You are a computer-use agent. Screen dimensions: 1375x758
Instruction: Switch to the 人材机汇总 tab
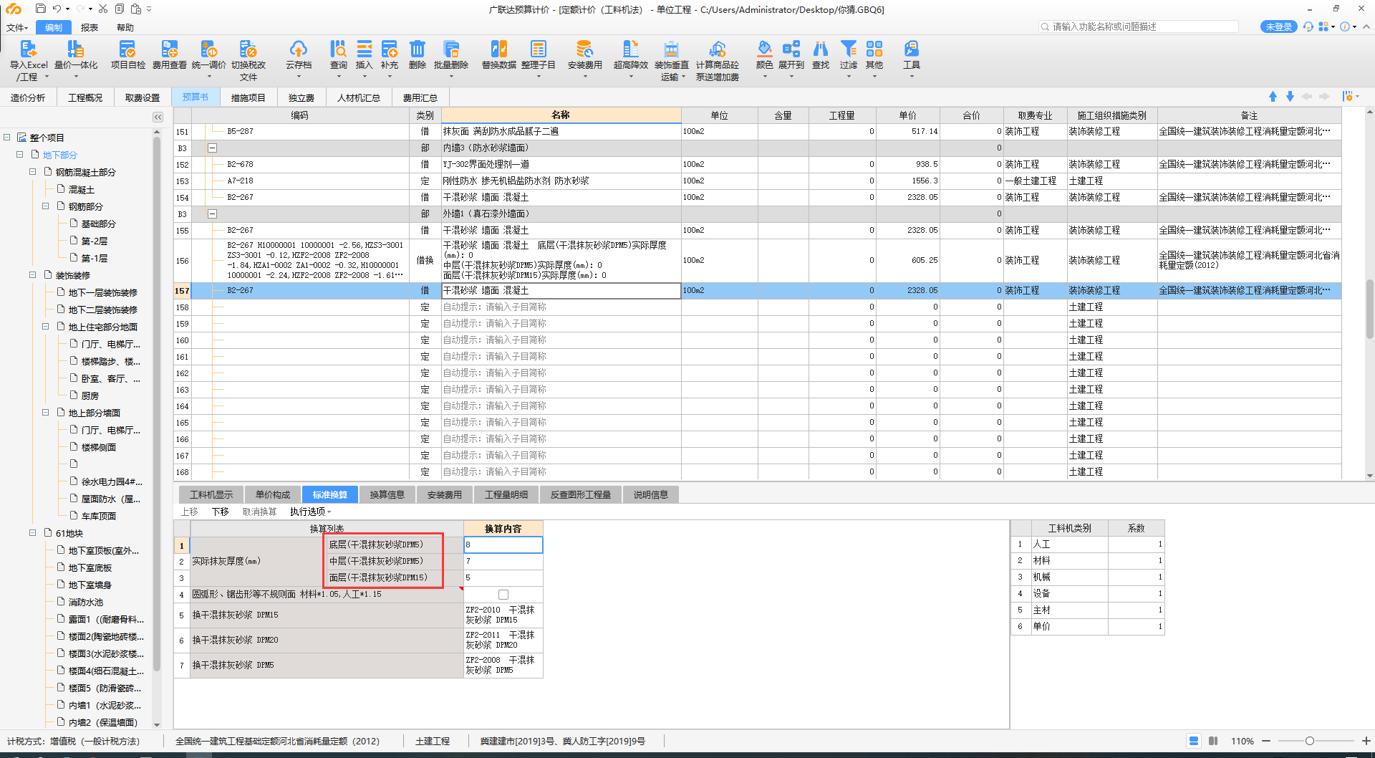[x=359, y=97]
